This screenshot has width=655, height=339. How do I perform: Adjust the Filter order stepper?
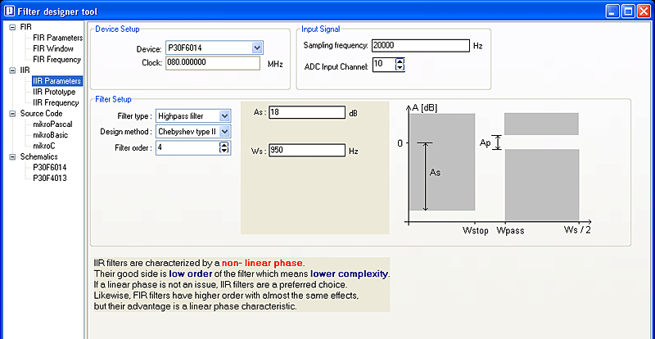(224, 147)
